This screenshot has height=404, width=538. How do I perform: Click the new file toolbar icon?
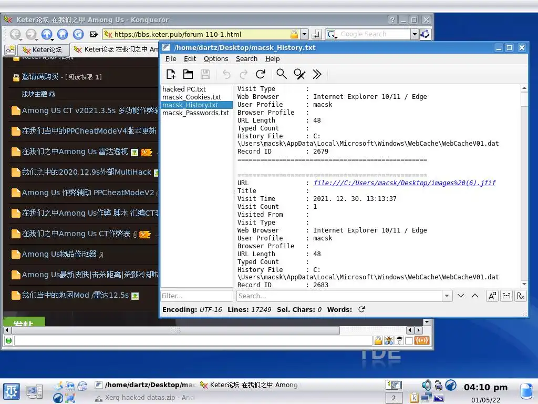(171, 74)
